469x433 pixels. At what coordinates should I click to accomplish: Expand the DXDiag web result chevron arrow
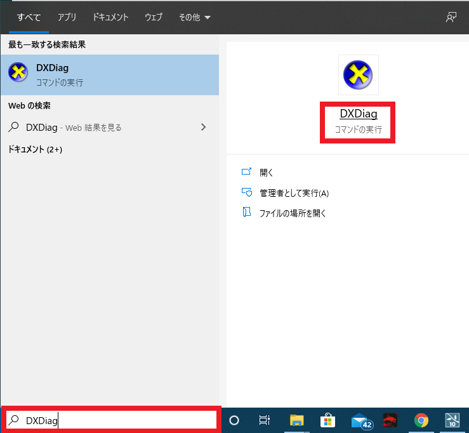203,127
